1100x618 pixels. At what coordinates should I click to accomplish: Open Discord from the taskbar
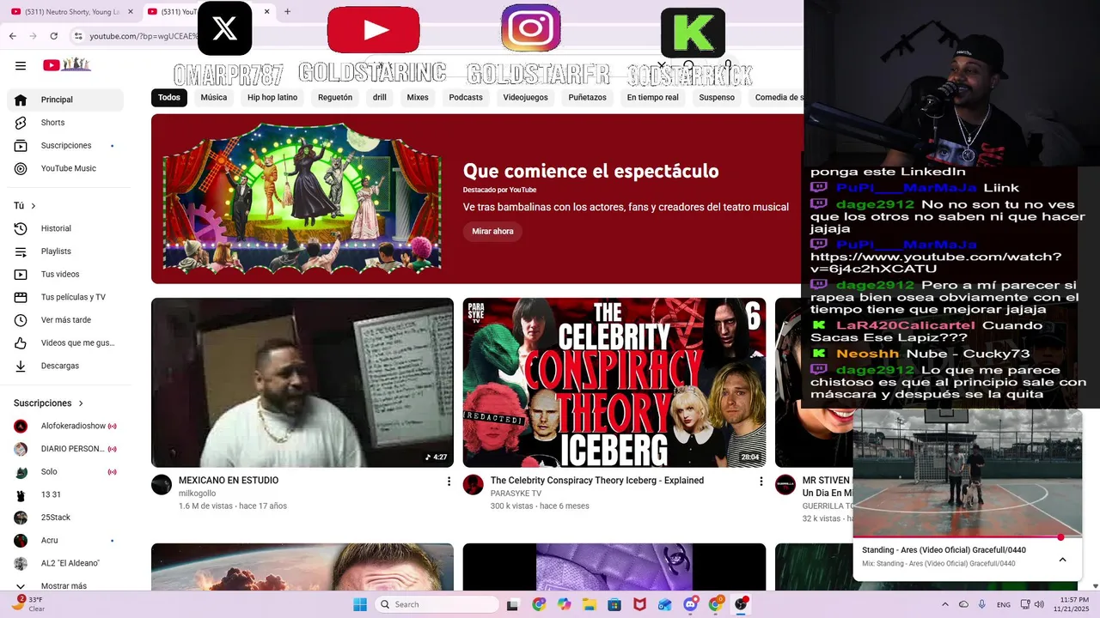pyautogui.click(x=690, y=604)
